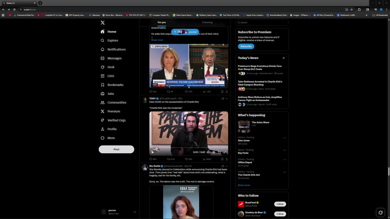Share TONY's post

227,159
